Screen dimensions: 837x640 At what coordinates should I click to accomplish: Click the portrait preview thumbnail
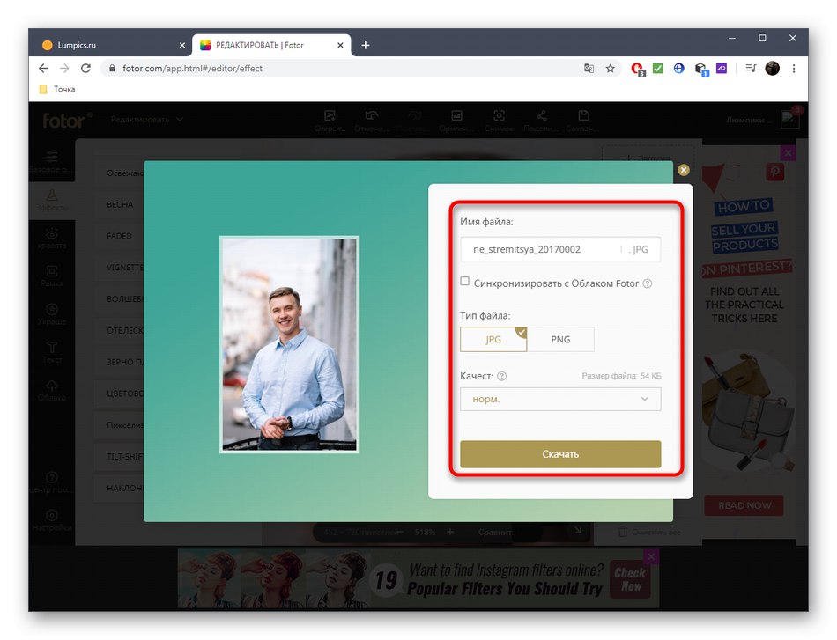point(289,344)
